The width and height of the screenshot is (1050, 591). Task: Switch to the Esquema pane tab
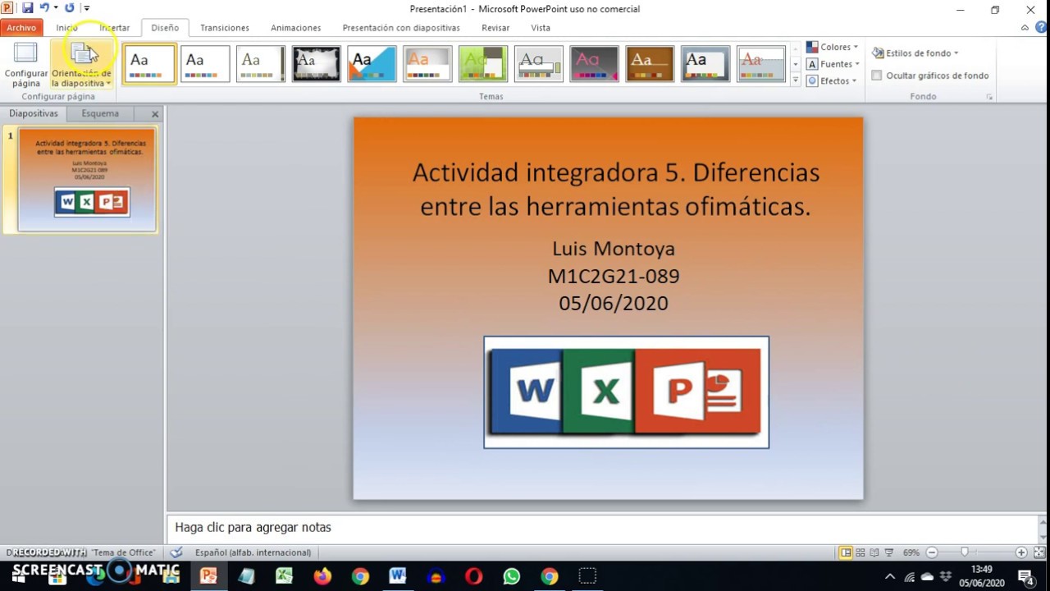click(100, 113)
